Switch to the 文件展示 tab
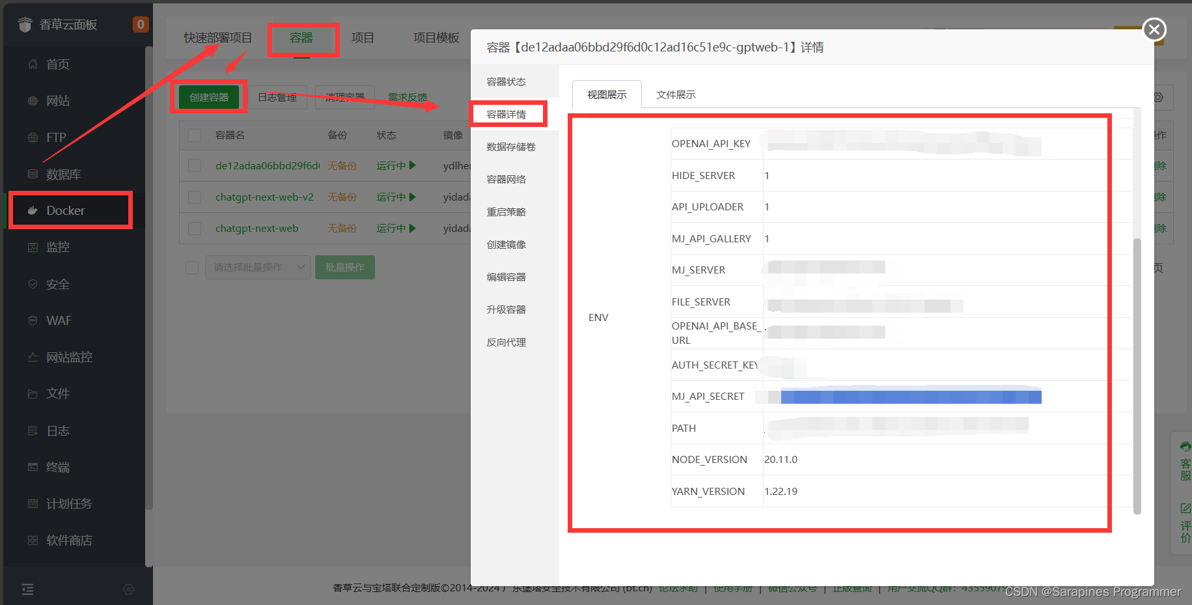Image resolution: width=1192 pixels, height=605 pixels. (676, 94)
